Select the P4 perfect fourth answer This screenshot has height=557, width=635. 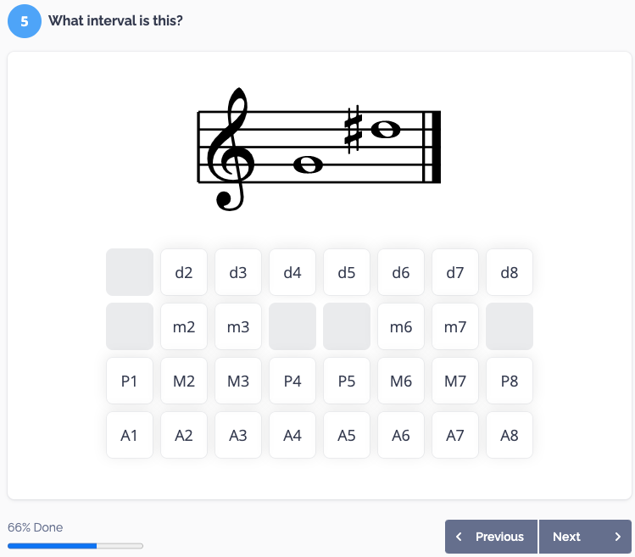(292, 381)
